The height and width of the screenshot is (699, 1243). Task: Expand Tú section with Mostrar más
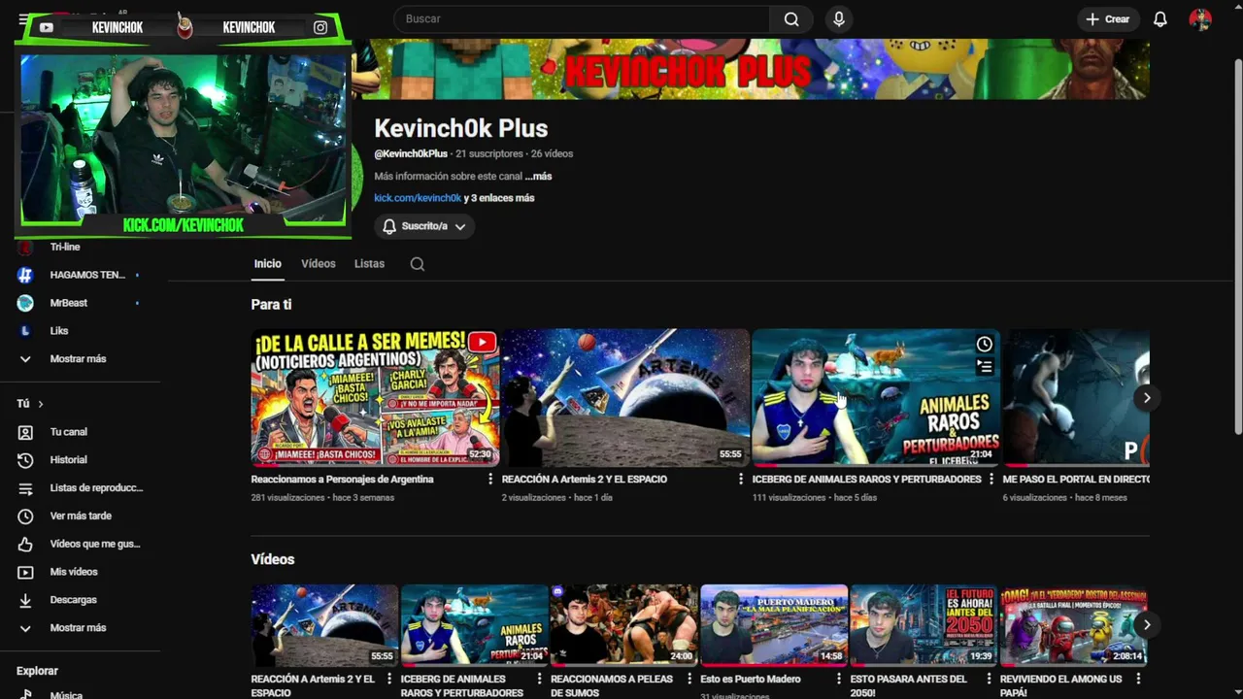pos(80,628)
